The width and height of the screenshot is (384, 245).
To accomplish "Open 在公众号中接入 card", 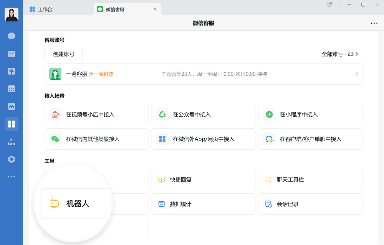I will (x=203, y=114).
